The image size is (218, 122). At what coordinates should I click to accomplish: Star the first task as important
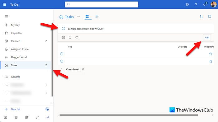pyautogui.click(x=211, y=54)
